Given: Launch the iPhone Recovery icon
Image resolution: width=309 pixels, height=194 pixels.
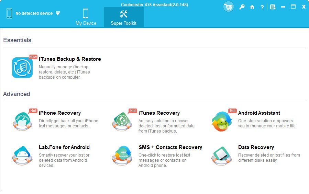Looking at the screenshot, I should coord(22,121).
